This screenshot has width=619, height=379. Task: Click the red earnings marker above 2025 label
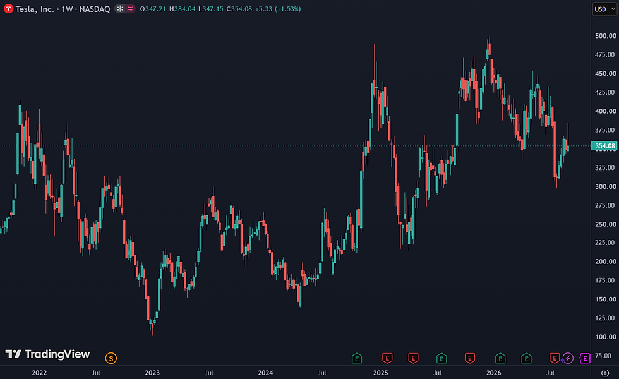pyautogui.click(x=387, y=359)
